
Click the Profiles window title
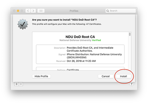74,11
